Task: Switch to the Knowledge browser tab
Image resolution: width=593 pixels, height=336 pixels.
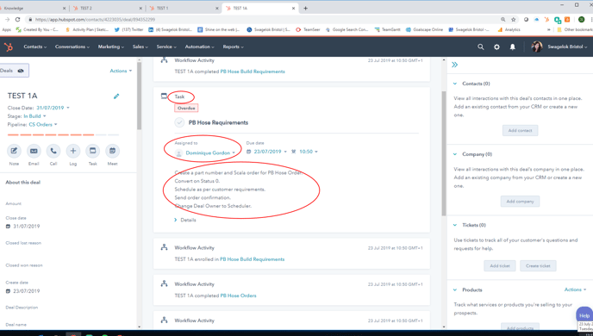Action: 34,8
